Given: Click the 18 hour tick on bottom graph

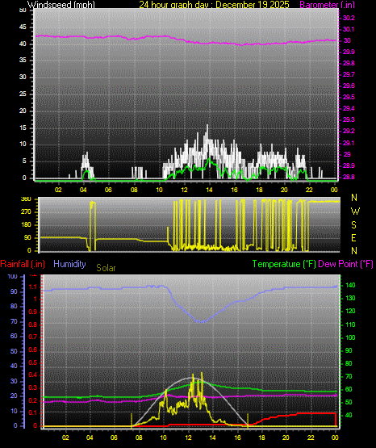Looking at the screenshot, I should (x=261, y=438).
